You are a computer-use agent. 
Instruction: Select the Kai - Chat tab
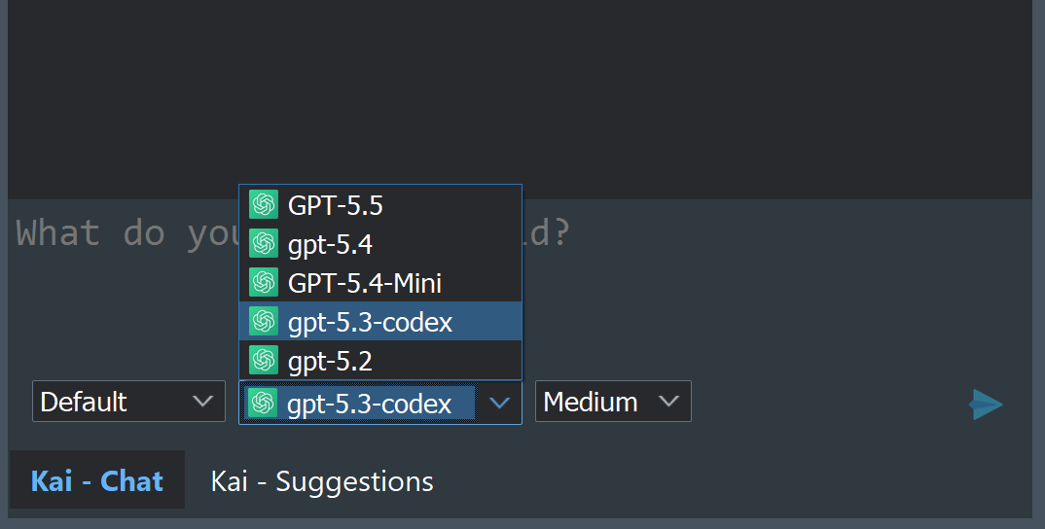tap(97, 480)
